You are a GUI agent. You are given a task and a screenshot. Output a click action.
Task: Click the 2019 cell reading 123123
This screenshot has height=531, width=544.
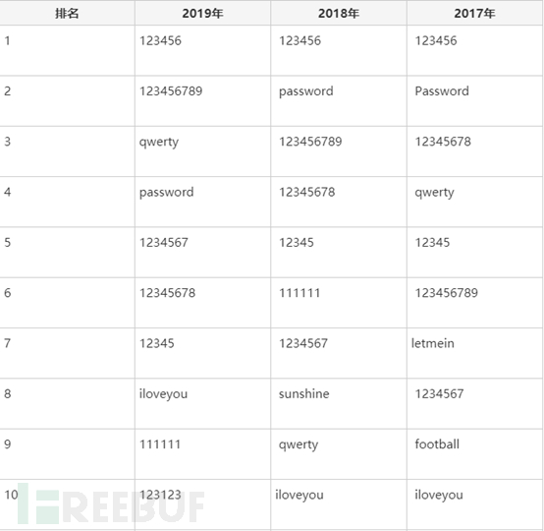pyautogui.click(x=202, y=504)
